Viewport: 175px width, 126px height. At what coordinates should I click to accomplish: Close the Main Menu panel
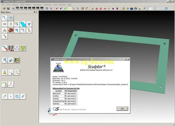pyautogui.click(x=37, y=12)
